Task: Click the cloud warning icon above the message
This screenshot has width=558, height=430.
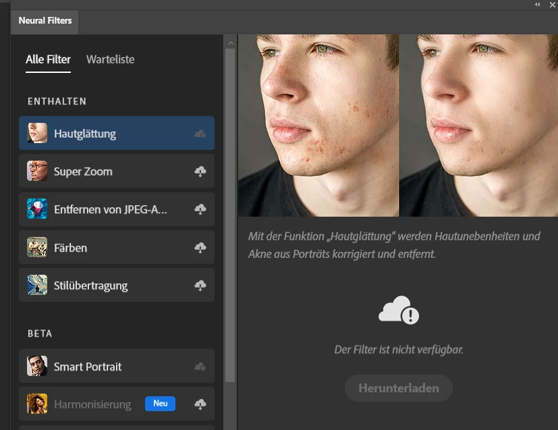Action: pyautogui.click(x=399, y=310)
